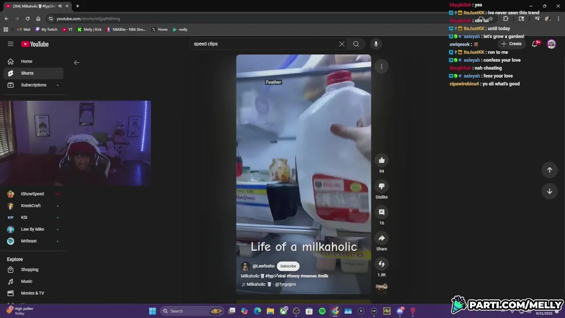Select Home in the YouTube sidebar

[x=34, y=61]
